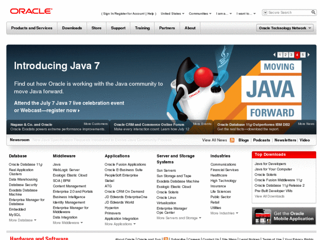Screen dimensions: 320x240
Task: Open the Store menu item
Action: [x=96, y=28]
